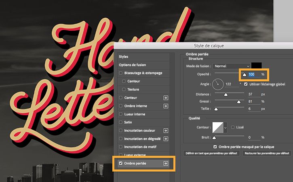The height and width of the screenshot is (182, 293).
Task: Select Styles in the left list
Action: 124,56
